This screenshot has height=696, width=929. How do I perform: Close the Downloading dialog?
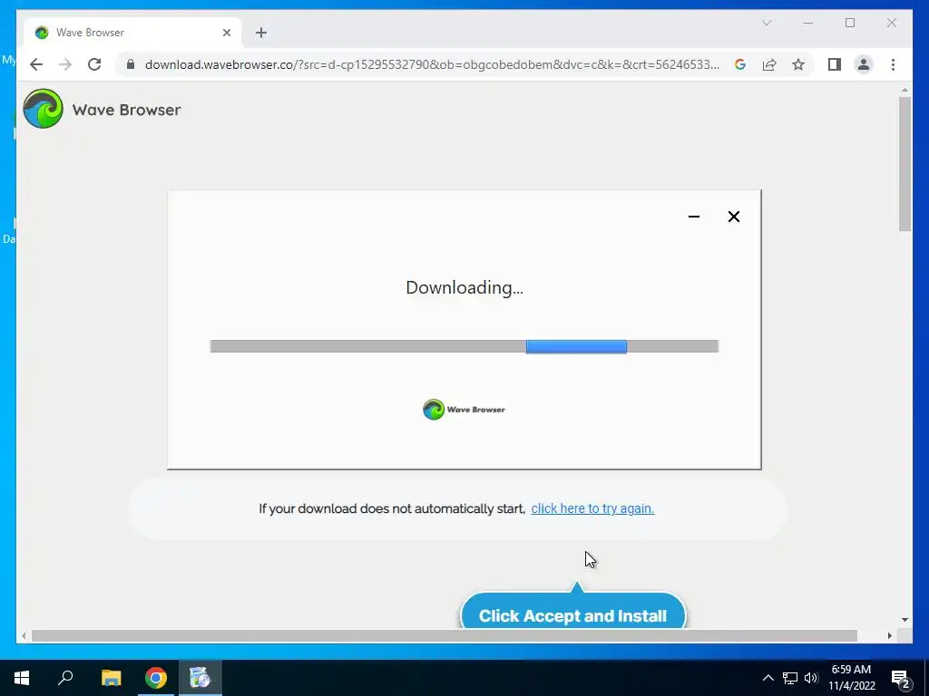(733, 217)
